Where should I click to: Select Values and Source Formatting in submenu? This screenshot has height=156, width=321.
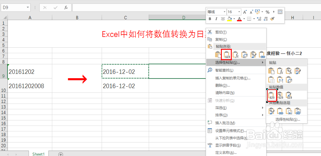(289, 95)
